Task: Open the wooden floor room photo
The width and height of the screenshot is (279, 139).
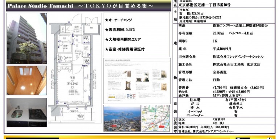Action: coord(27,80)
